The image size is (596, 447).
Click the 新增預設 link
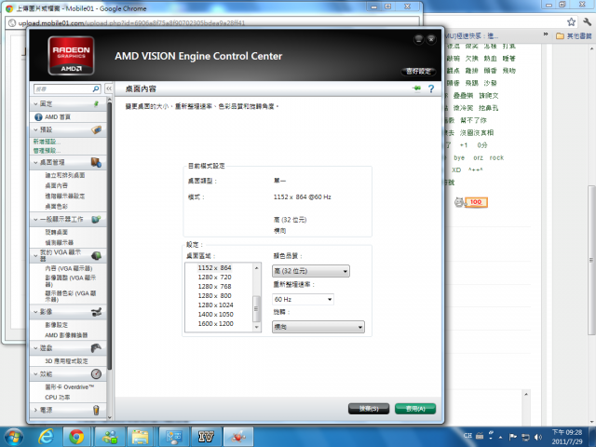point(47,142)
